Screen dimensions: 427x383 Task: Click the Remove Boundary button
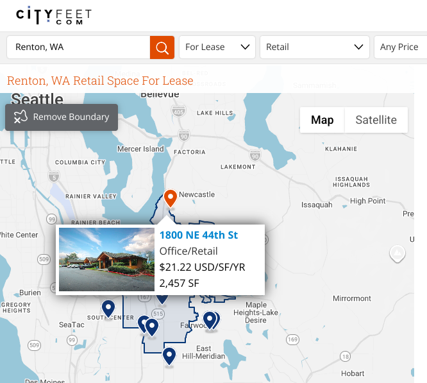[x=62, y=117]
